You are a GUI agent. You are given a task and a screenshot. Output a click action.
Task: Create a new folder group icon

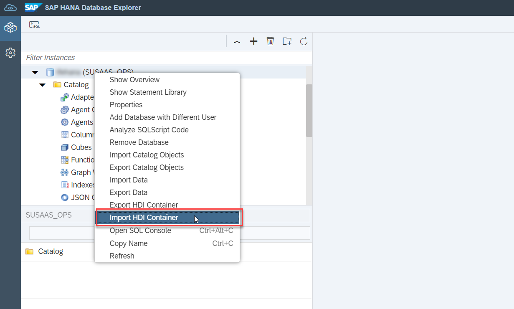point(287,41)
